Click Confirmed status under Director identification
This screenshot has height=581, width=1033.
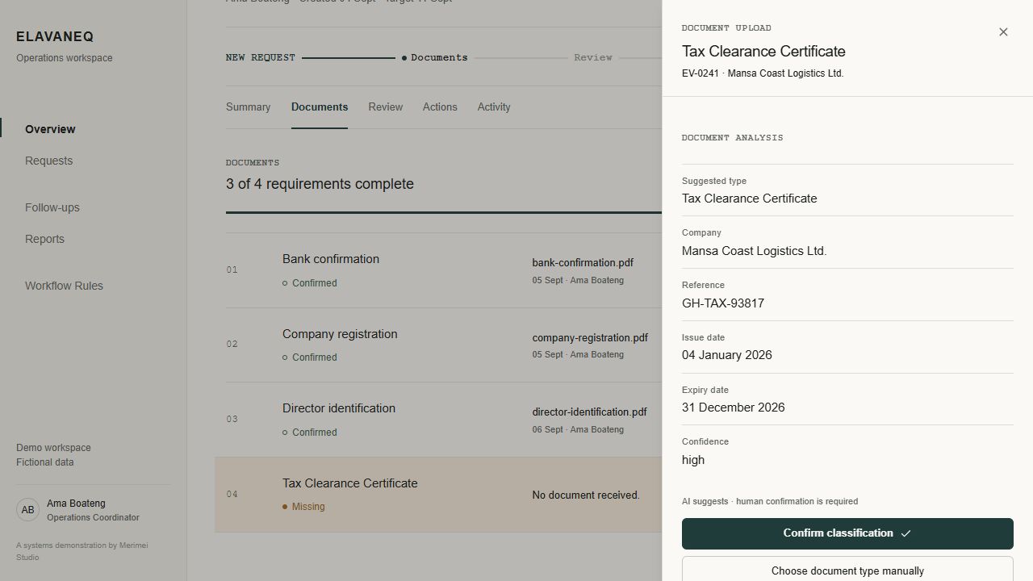[x=310, y=433]
